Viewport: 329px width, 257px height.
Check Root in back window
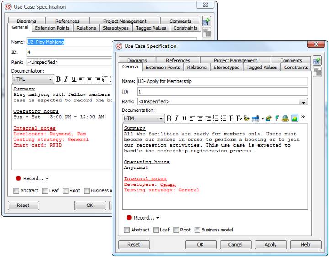tap(65, 191)
